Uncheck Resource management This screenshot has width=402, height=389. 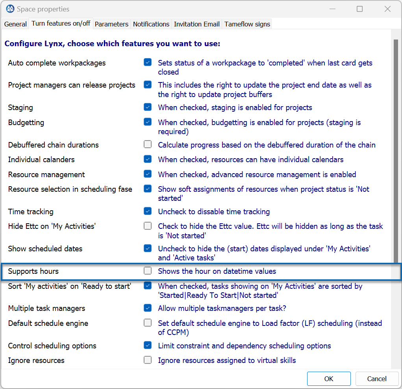pyautogui.click(x=148, y=174)
